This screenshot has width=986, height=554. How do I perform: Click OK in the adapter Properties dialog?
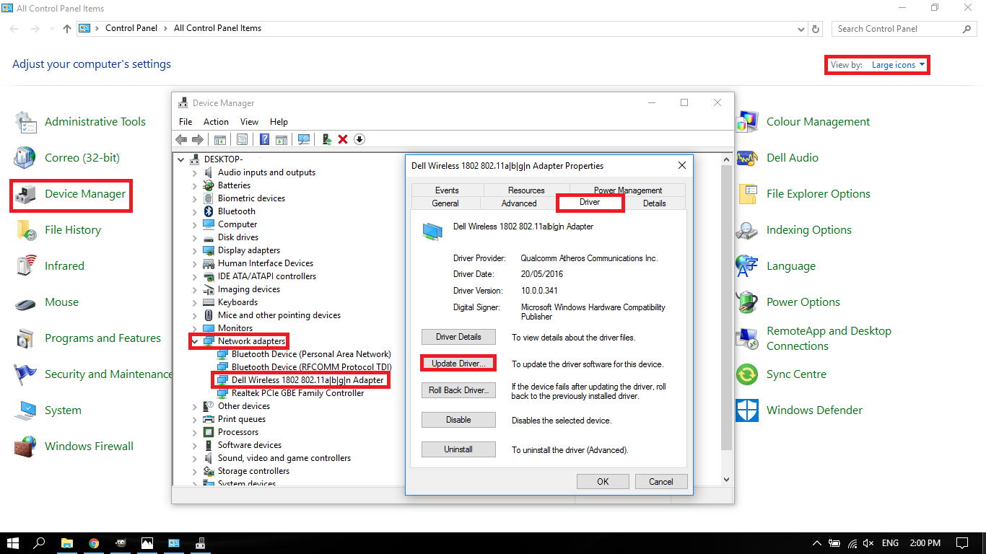(x=603, y=482)
